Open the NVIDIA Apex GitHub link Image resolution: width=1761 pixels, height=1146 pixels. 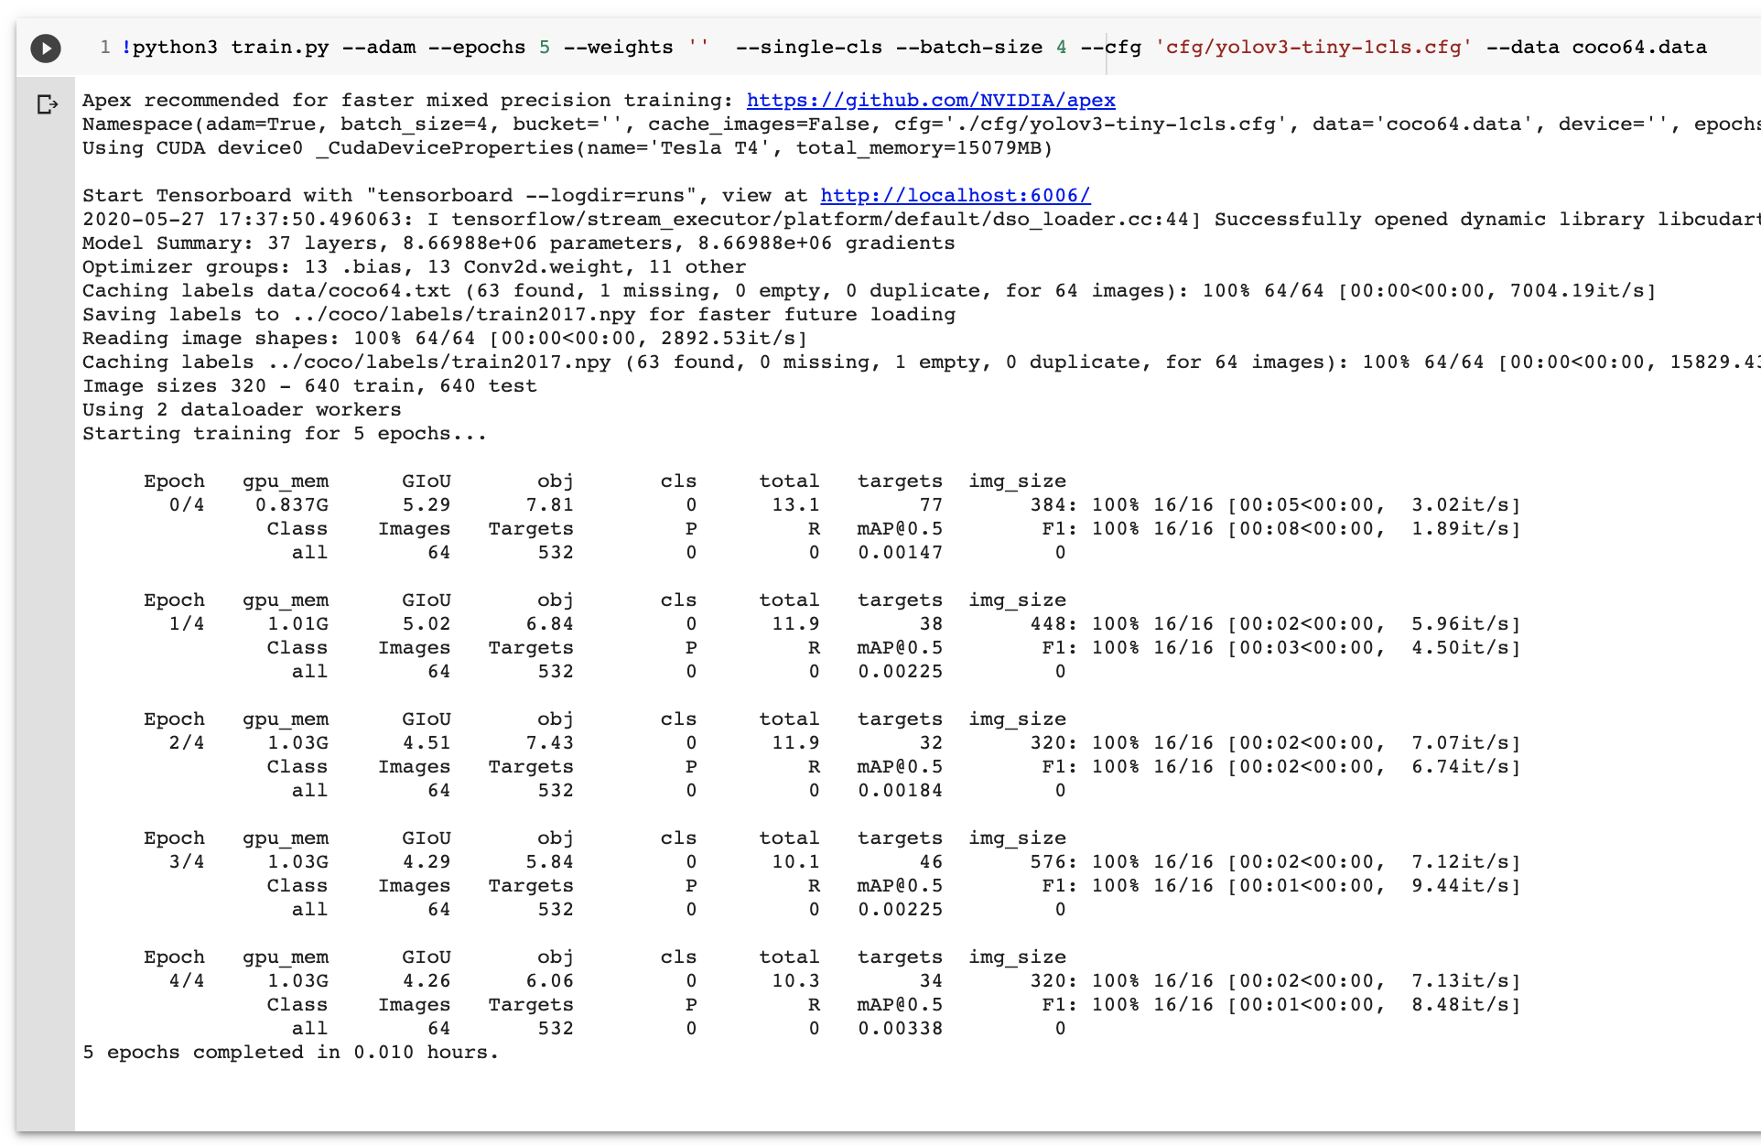point(930,100)
